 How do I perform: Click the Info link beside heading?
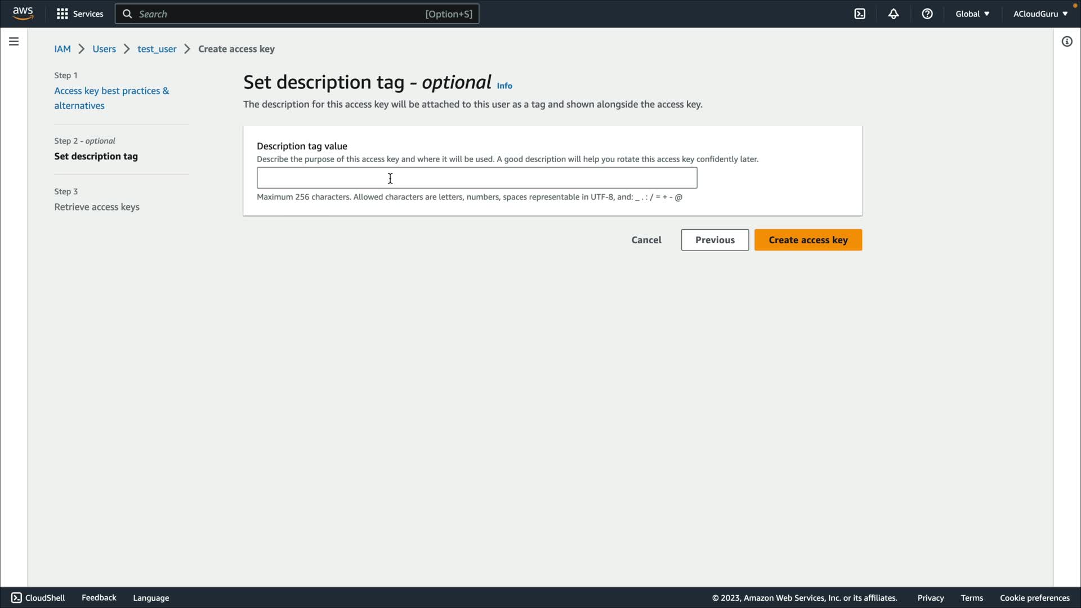[504, 86]
